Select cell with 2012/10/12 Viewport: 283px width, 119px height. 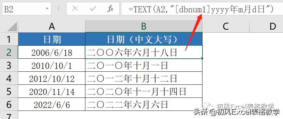tap(52, 78)
